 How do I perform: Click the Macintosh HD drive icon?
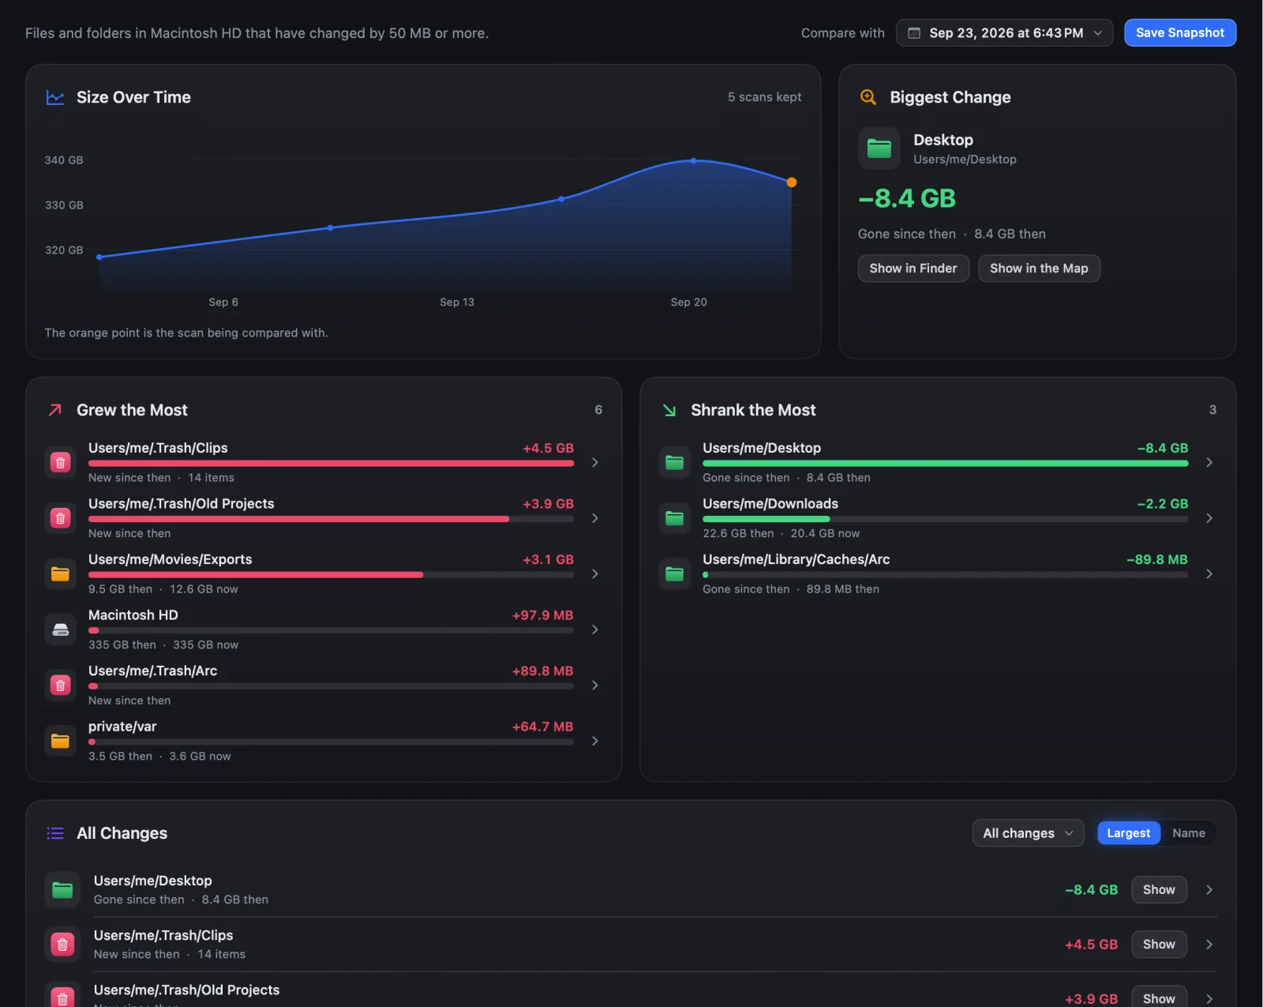(x=61, y=629)
